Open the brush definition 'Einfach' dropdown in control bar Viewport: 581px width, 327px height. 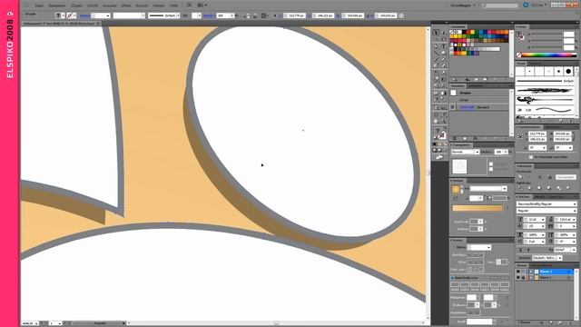tap(164, 15)
